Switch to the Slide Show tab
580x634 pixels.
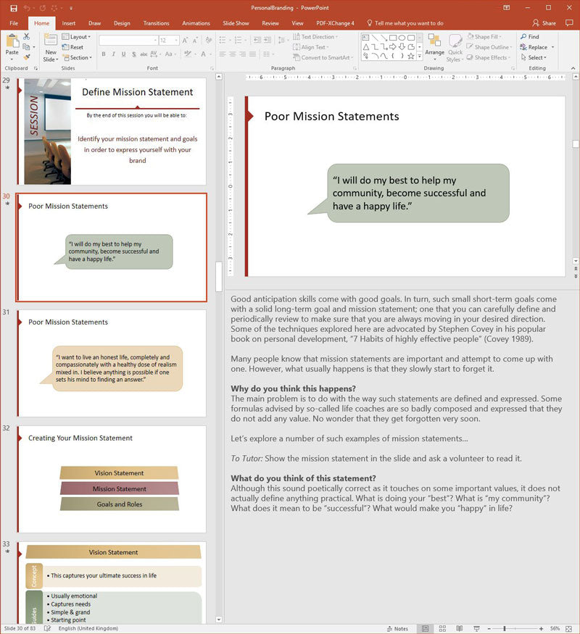(236, 23)
